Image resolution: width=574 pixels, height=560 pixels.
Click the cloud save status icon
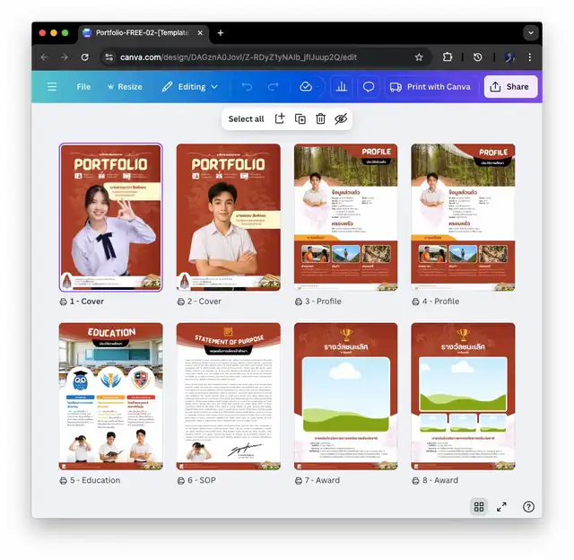306,87
